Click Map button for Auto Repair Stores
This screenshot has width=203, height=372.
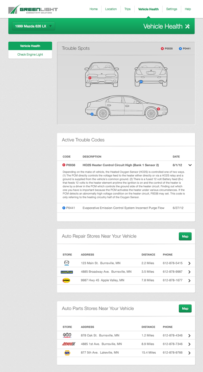(x=185, y=236)
